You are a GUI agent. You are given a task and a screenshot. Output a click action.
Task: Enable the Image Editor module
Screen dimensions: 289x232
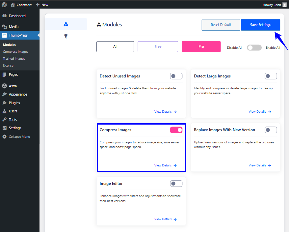pos(176,184)
